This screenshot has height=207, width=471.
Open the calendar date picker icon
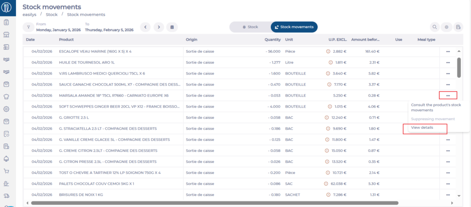[x=172, y=27]
